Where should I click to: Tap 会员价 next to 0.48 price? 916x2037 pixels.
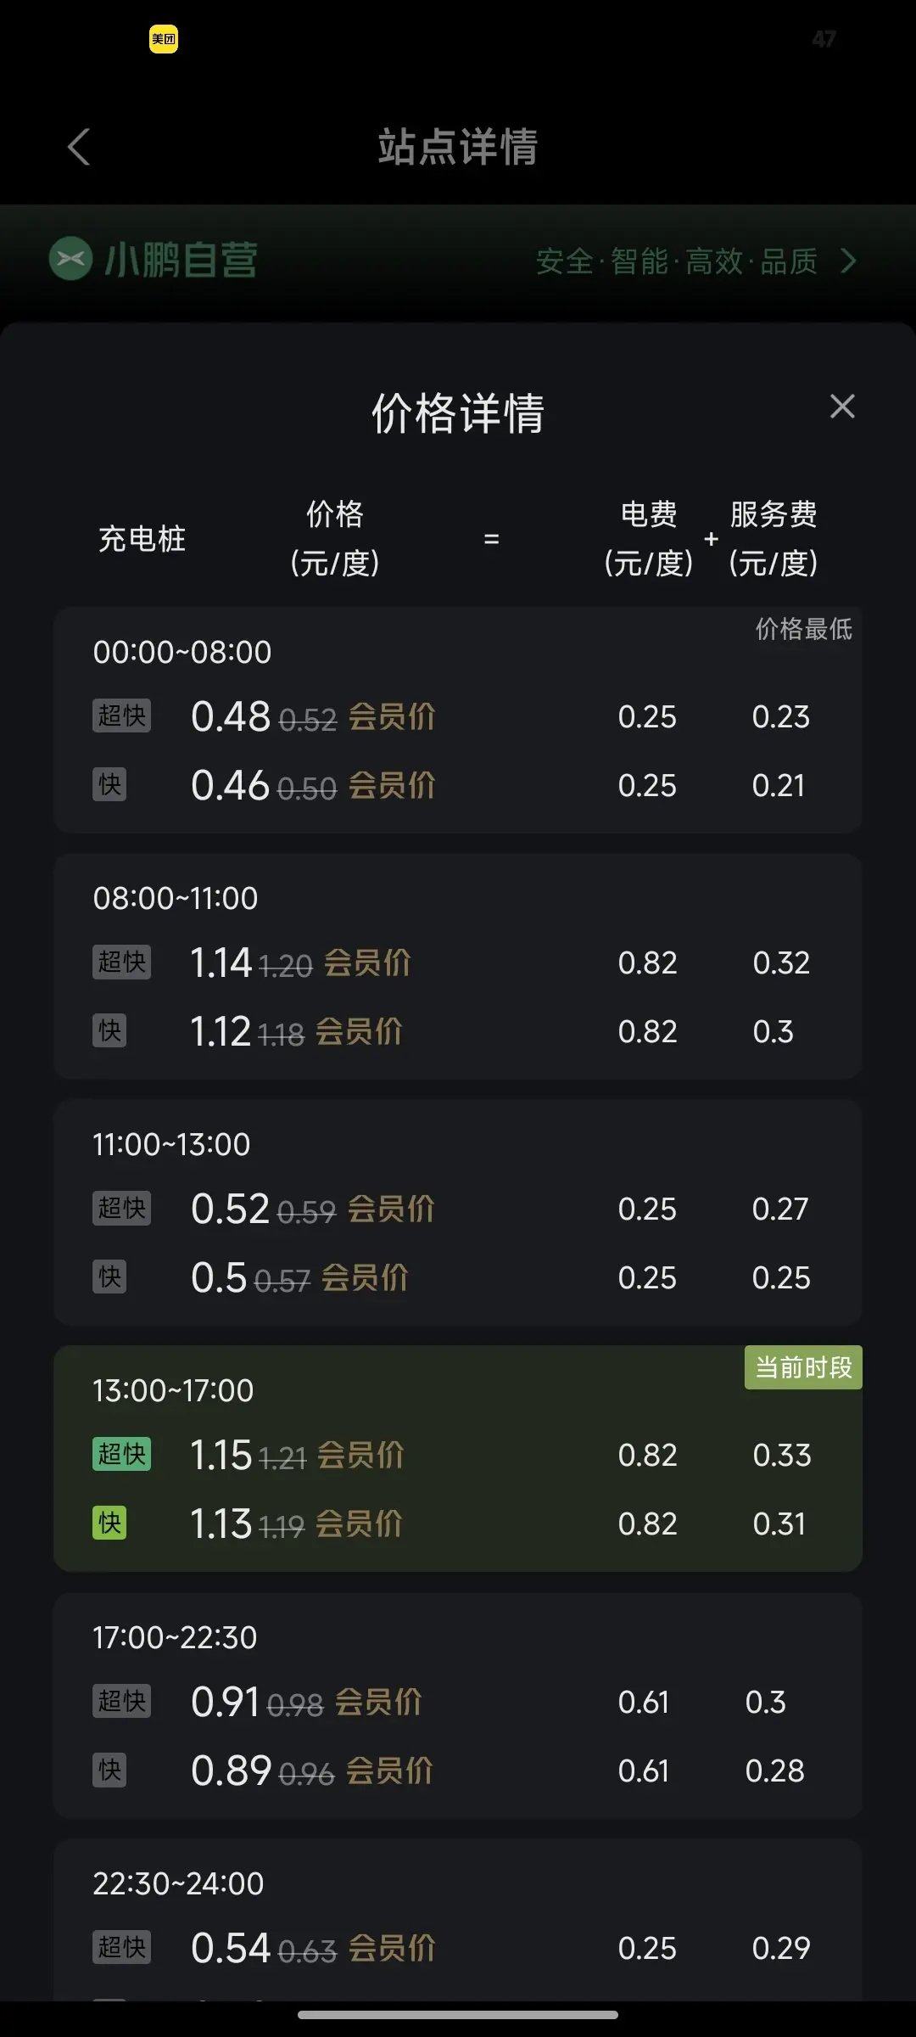coord(392,716)
